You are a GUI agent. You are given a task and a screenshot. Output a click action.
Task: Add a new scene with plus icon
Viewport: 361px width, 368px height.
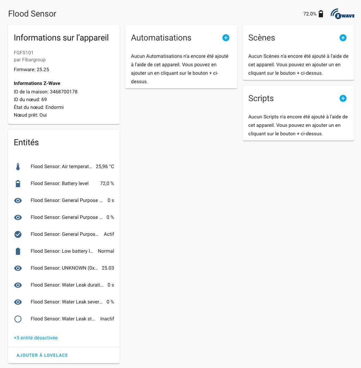[343, 38]
